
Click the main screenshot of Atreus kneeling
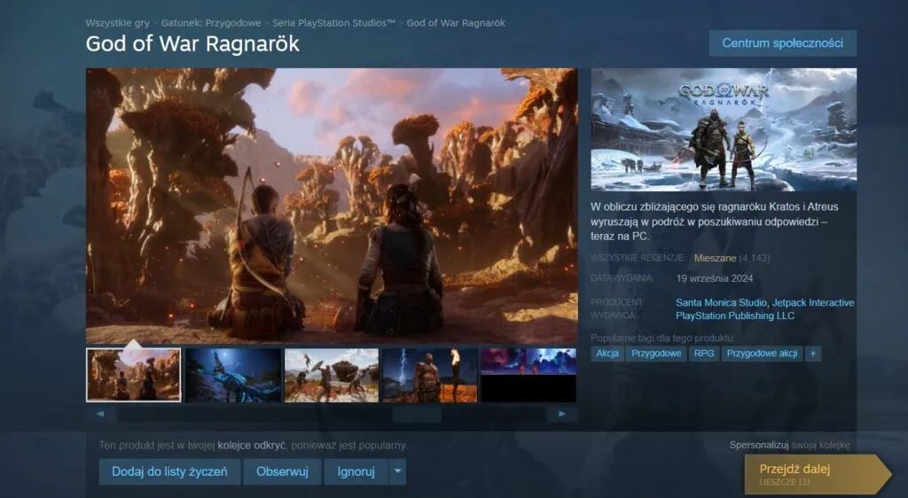click(332, 206)
